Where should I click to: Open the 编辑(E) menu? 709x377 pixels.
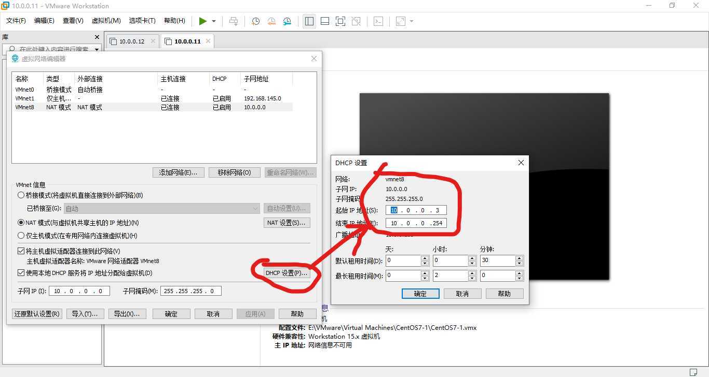(44, 21)
